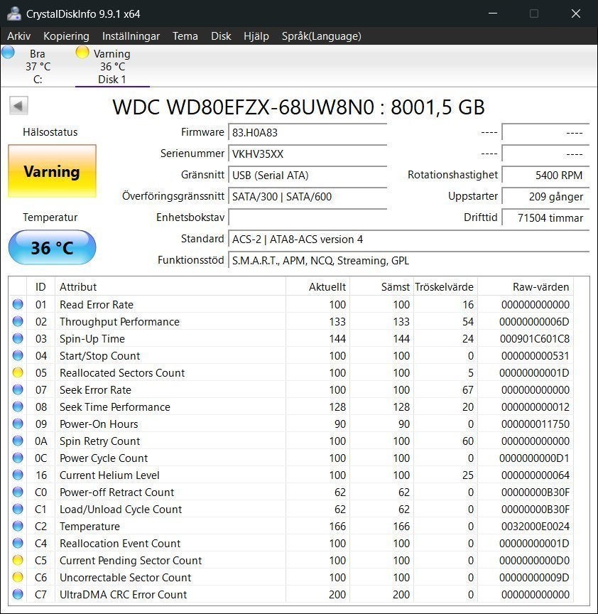This screenshot has width=598, height=614.
Task: Click yellow dot for Current Pending Sector Count
Action: coord(18,561)
